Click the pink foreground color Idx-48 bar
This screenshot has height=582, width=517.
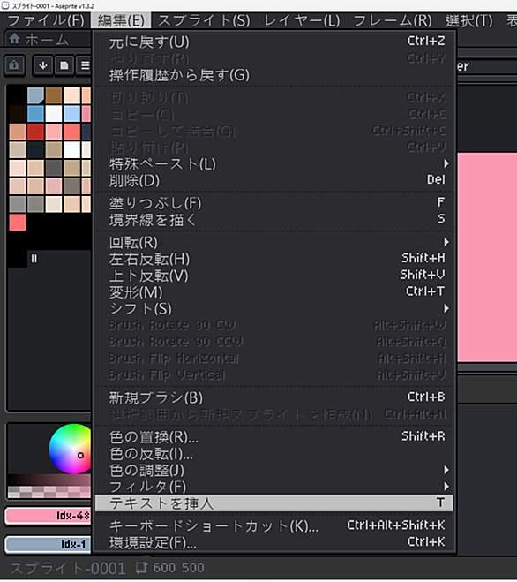pos(49,516)
